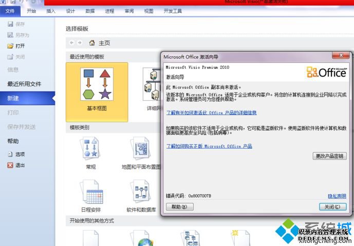Viewport: 354px width, 246px height.
Task: Open link 了解如何购买正版 Microsoft Office 产品
Action: click(209, 146)
